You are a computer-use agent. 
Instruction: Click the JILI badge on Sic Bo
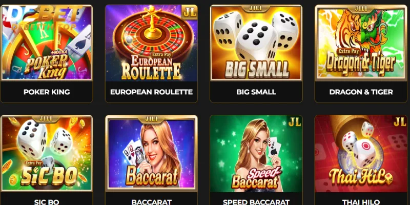46,119
